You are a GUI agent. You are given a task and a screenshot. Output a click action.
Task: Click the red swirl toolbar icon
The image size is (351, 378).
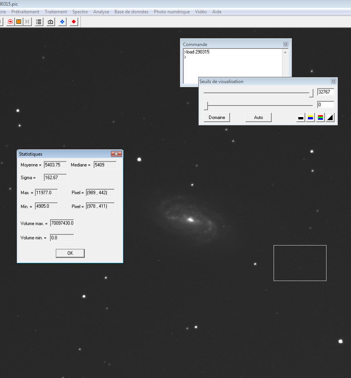tap(10, 21)
